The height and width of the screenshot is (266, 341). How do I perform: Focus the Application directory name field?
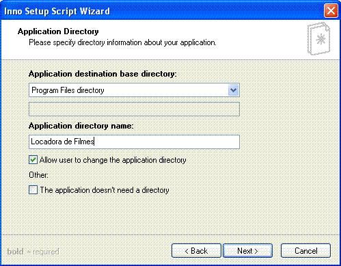coord(134,142)
